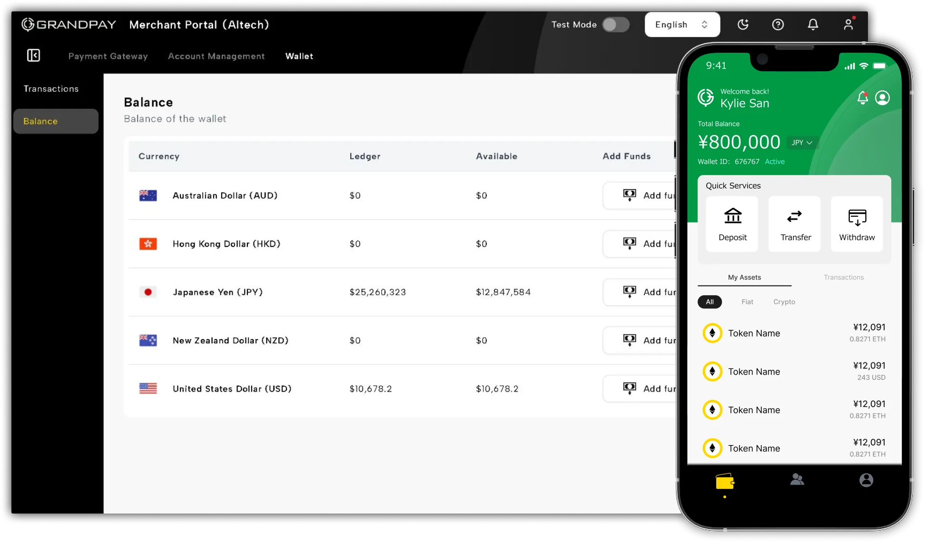The image size is (926, 543).
Task: Add funds to Australian Dollar
Action: click(x=640, y=195)
